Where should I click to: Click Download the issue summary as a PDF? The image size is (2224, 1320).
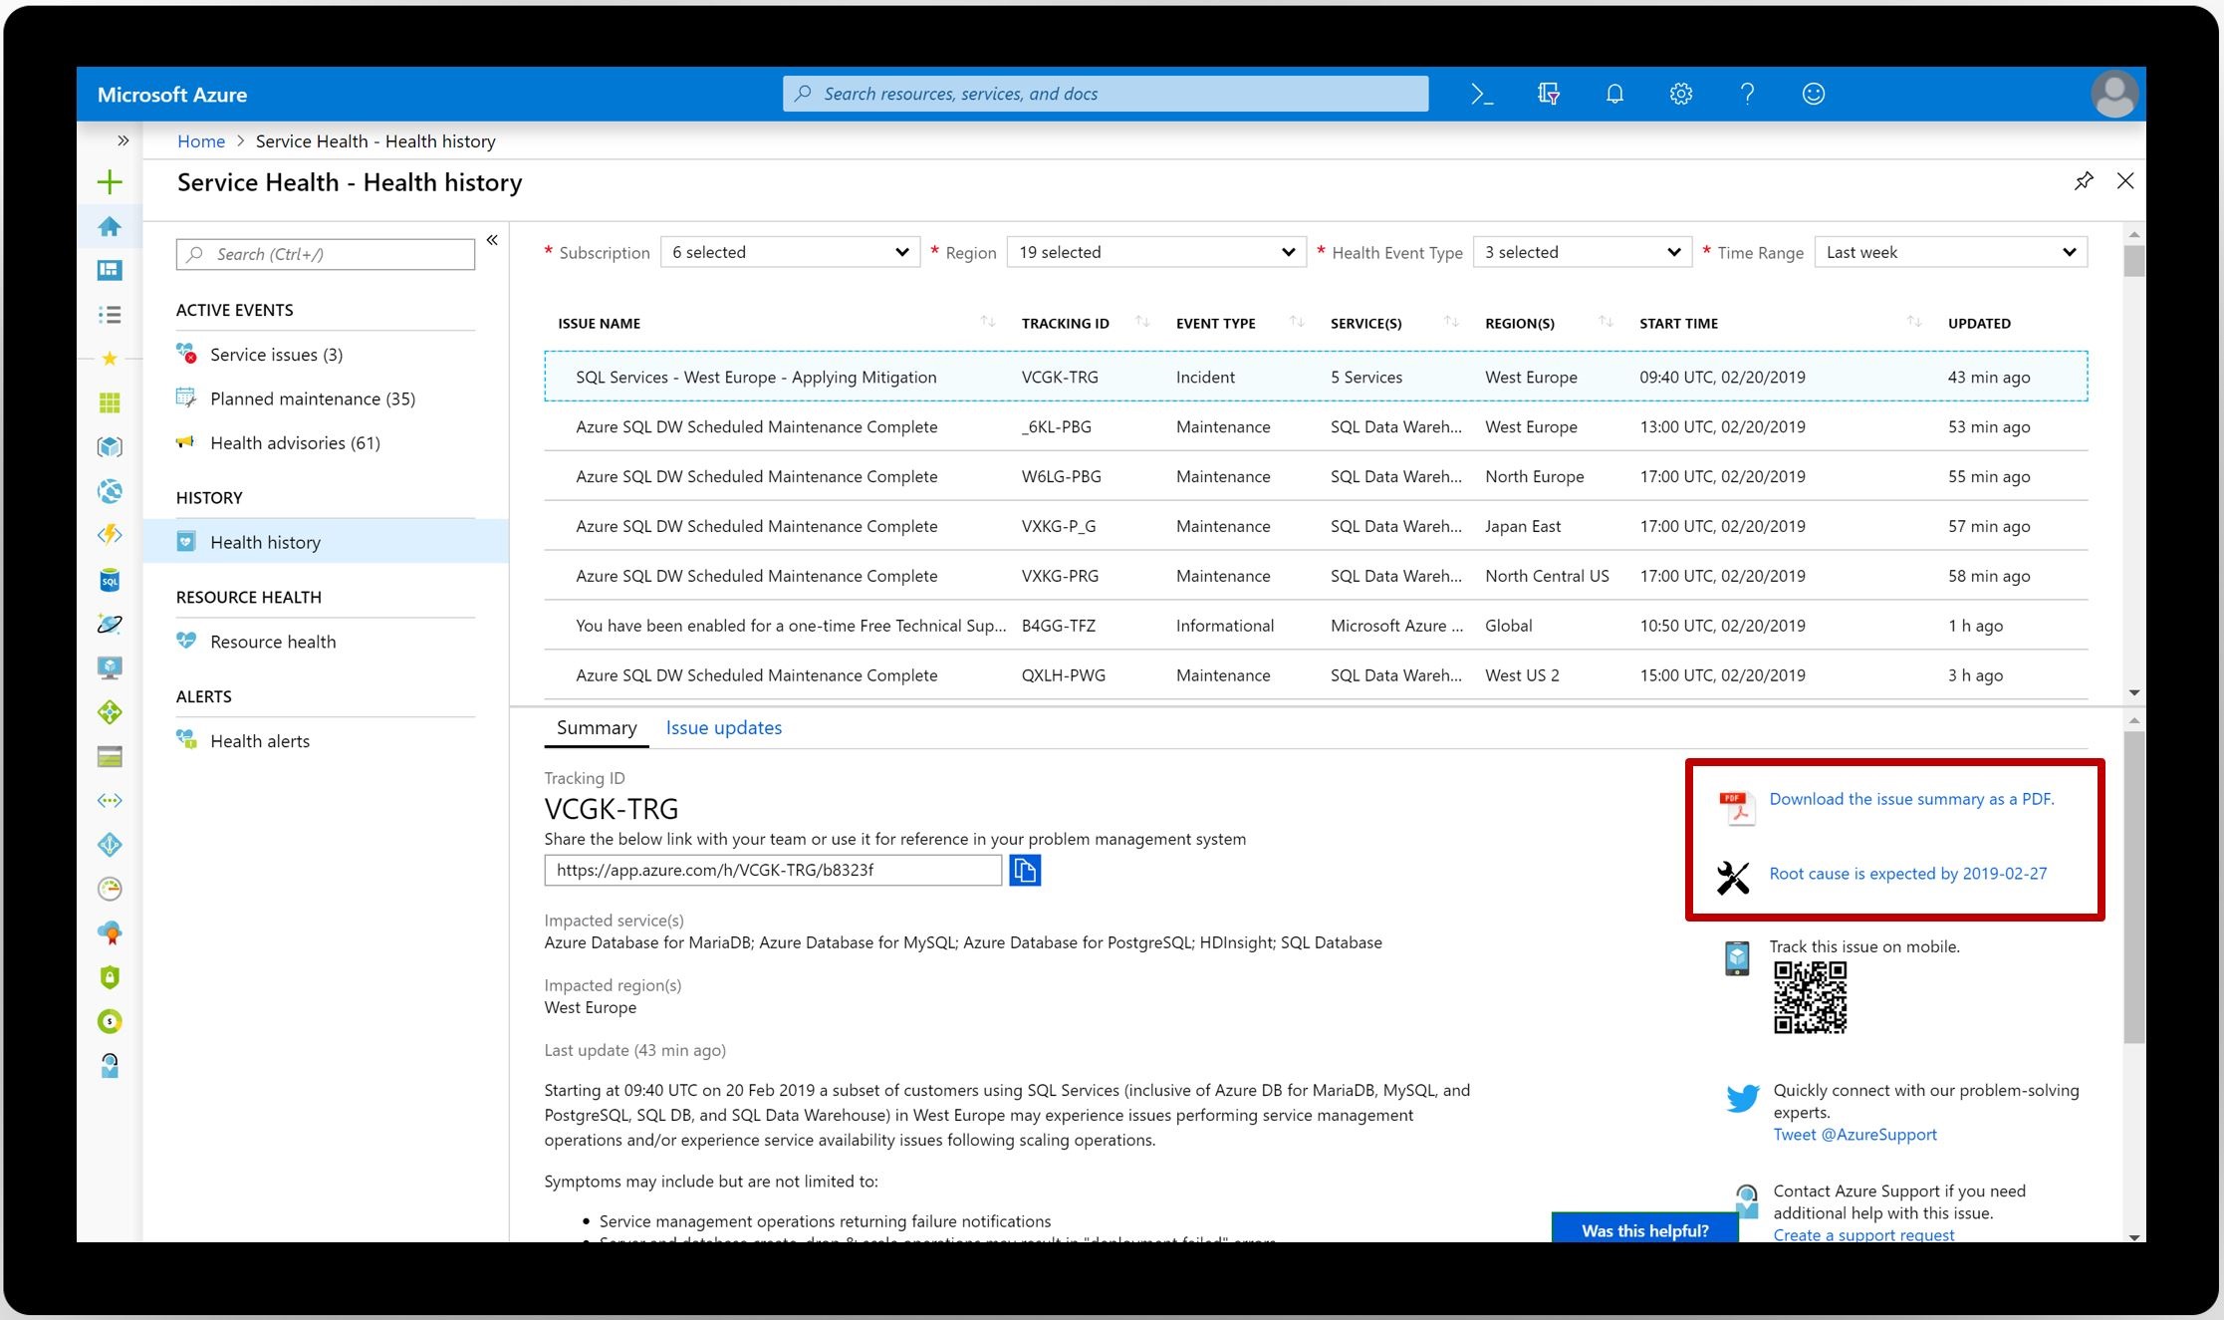tap(1910, 799)
